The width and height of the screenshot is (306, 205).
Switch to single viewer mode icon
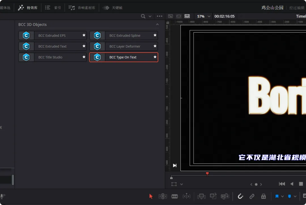pos(170,16)
